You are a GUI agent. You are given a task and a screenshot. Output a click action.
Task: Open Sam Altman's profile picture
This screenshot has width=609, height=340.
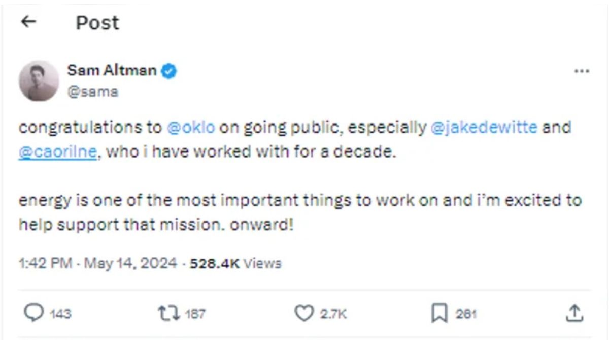click(39, 81)
